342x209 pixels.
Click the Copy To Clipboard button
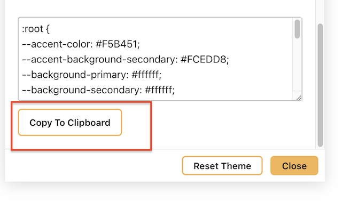[x=70, y=123]
